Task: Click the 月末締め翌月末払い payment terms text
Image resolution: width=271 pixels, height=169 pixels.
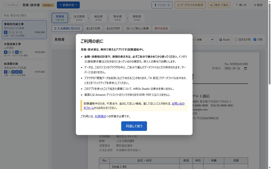Action: [x=128, y=150]
